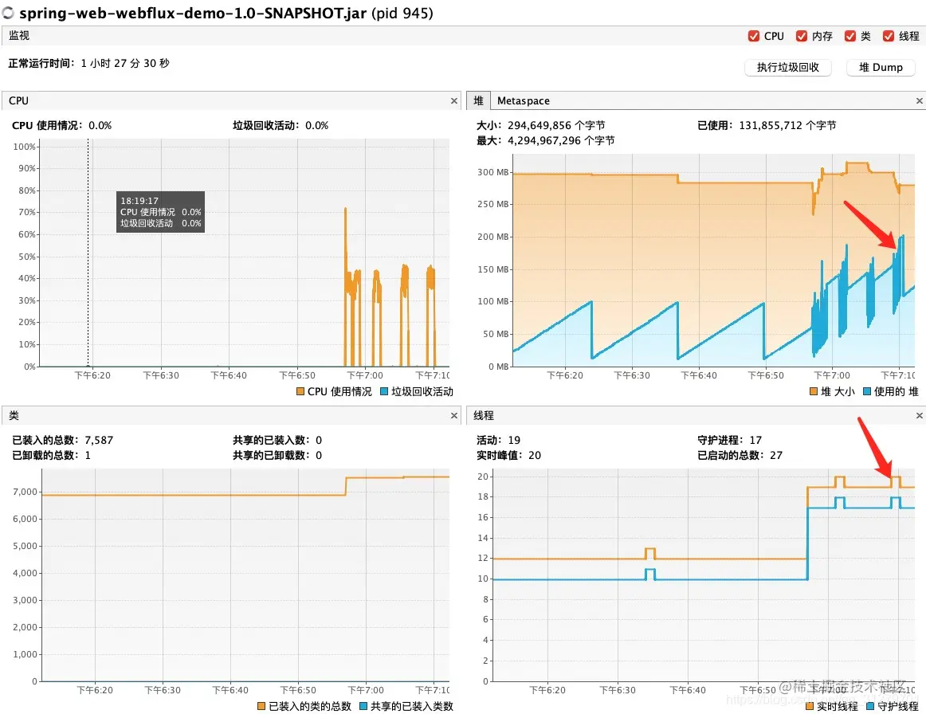Image resolution: width=926 pixels, height=714 pixels.
Task: Click blue 使用的 堆 legend swatch
Action: click(x=867, y=391)
